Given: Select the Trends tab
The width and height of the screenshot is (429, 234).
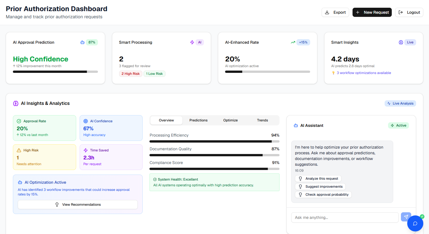Looking at the screenshot, I should (x=262, y=120).
